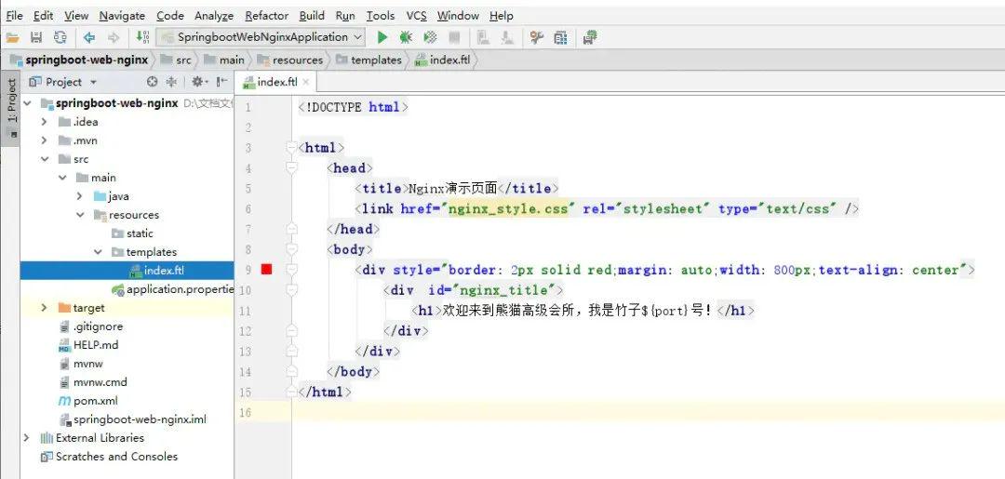Open Project Structure toolbar icon
1005x479 pixels.
561,38
